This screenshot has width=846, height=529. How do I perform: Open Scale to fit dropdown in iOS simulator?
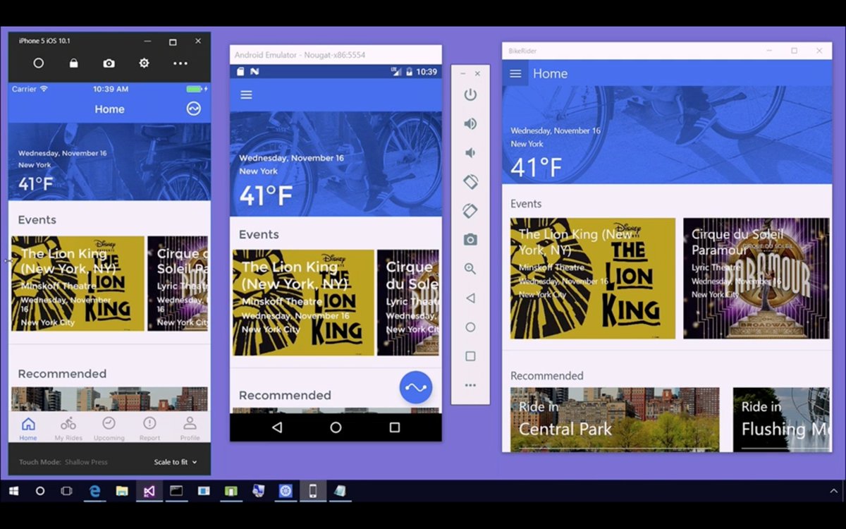pos(176,463)
